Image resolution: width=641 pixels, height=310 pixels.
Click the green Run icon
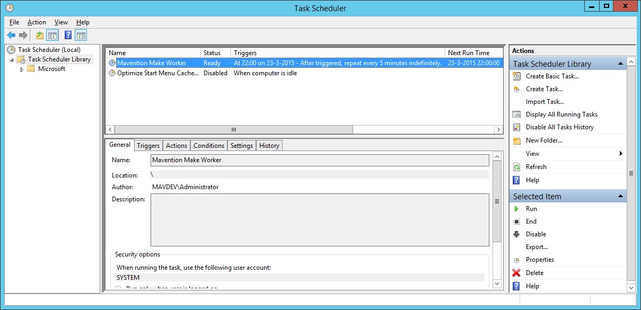[516, 209]
